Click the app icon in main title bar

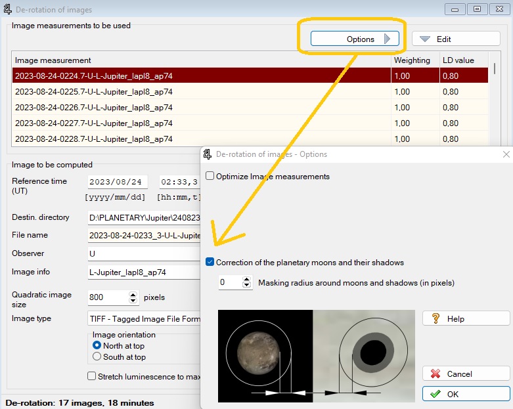point(8,10)
